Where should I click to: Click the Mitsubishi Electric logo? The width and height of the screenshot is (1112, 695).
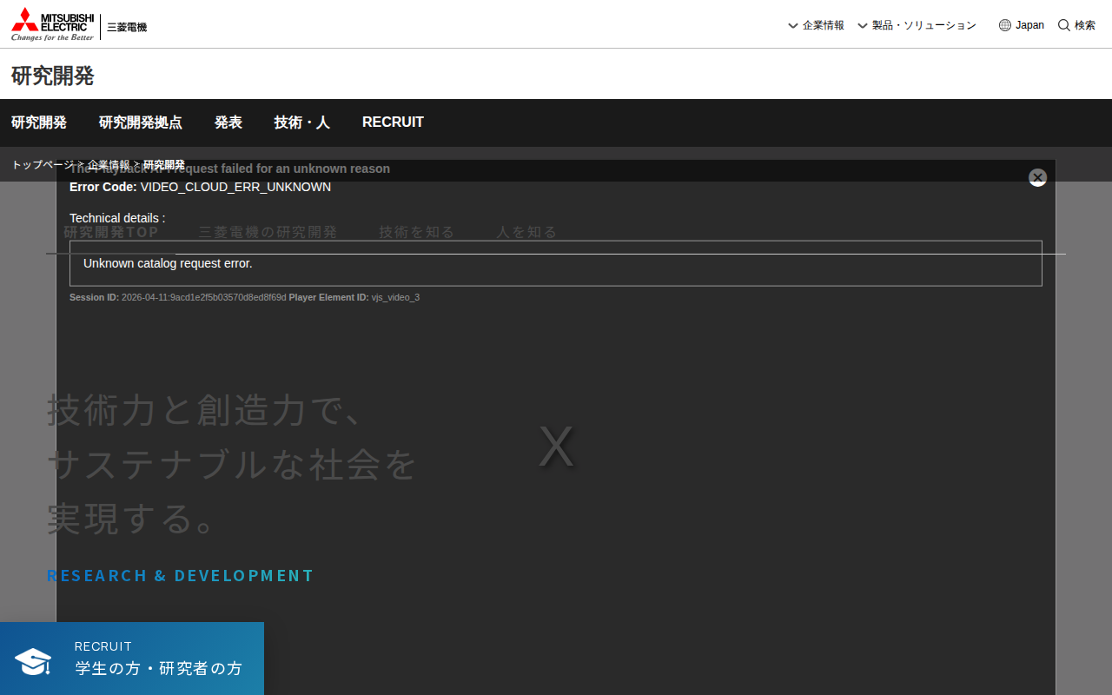click(79, 24)
